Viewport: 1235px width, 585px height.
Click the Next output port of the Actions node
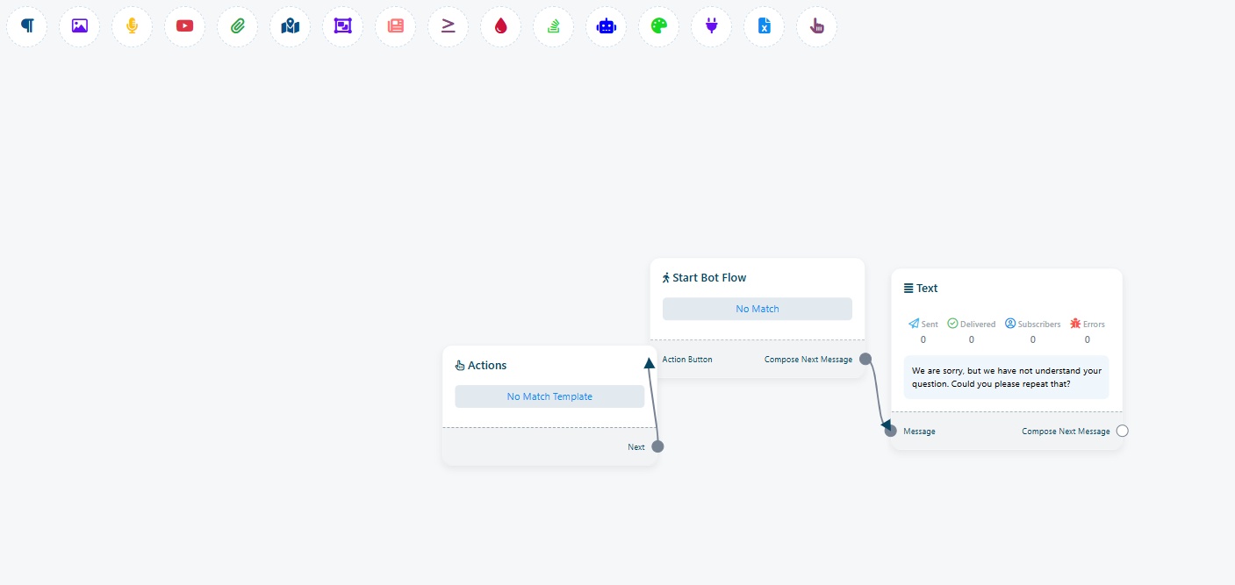(x=657, y=446)
